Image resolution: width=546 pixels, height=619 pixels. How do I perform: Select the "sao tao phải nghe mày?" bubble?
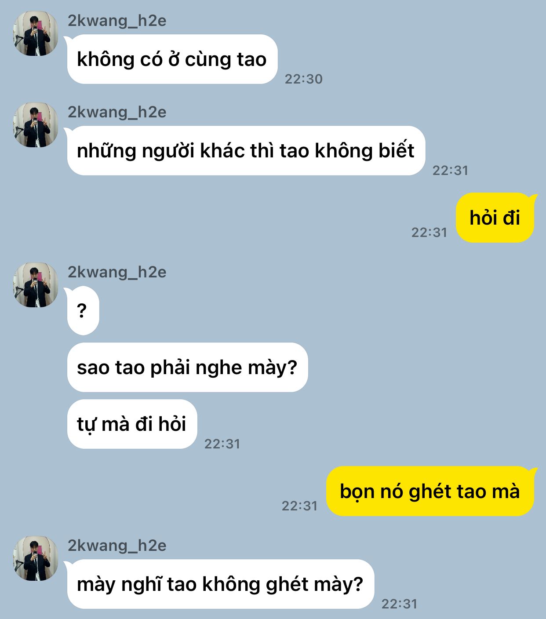click(188, 368)
